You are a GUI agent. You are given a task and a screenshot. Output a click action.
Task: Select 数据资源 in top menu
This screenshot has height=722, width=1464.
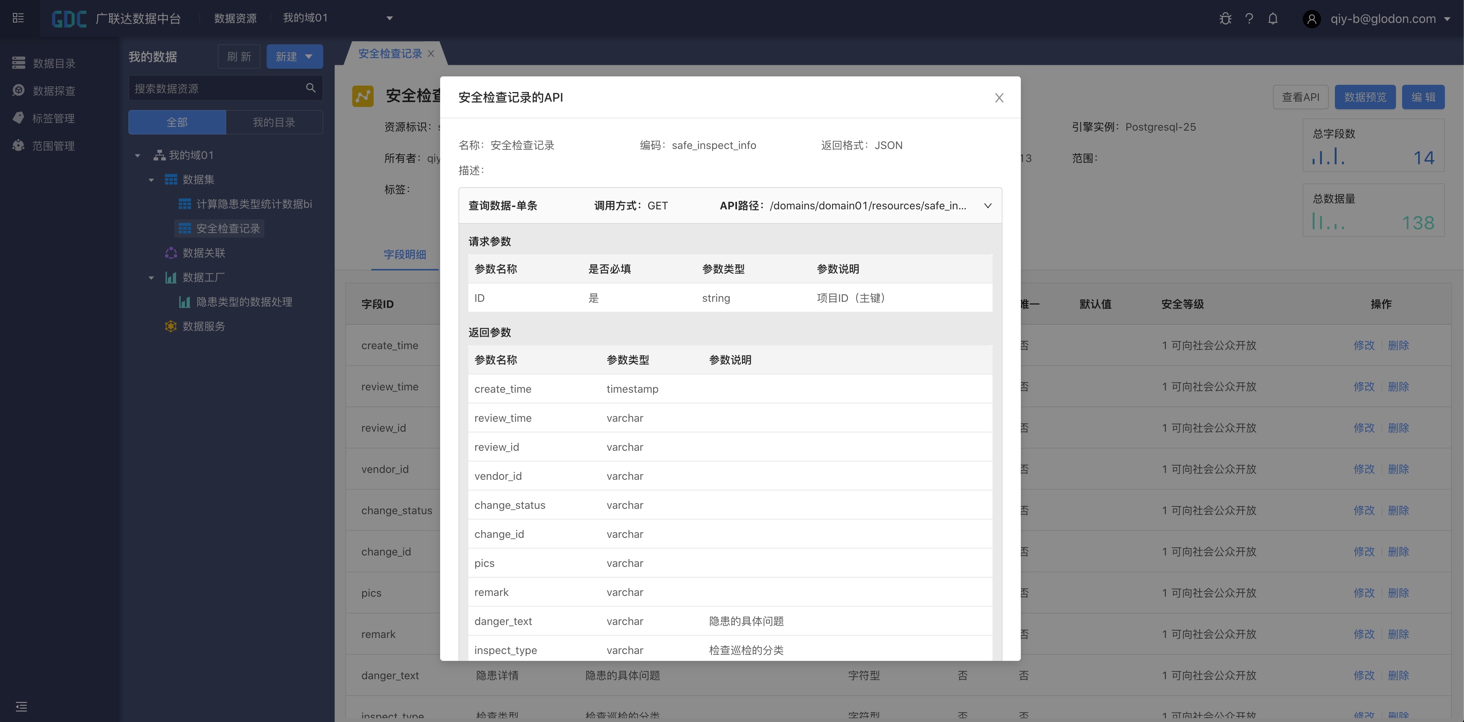coord(235,18)
